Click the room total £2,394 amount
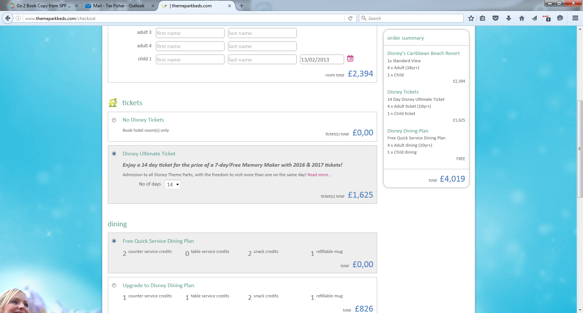 coord(360,74)
